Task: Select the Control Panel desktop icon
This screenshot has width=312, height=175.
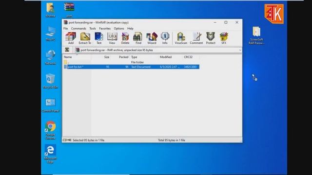Action: coord(50,105)
